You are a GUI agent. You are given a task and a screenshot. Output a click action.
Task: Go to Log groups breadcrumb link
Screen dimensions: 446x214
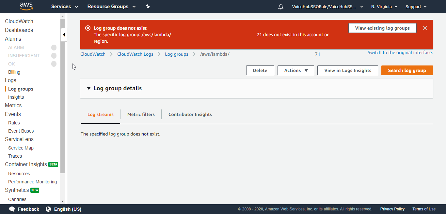click(177, 54)
